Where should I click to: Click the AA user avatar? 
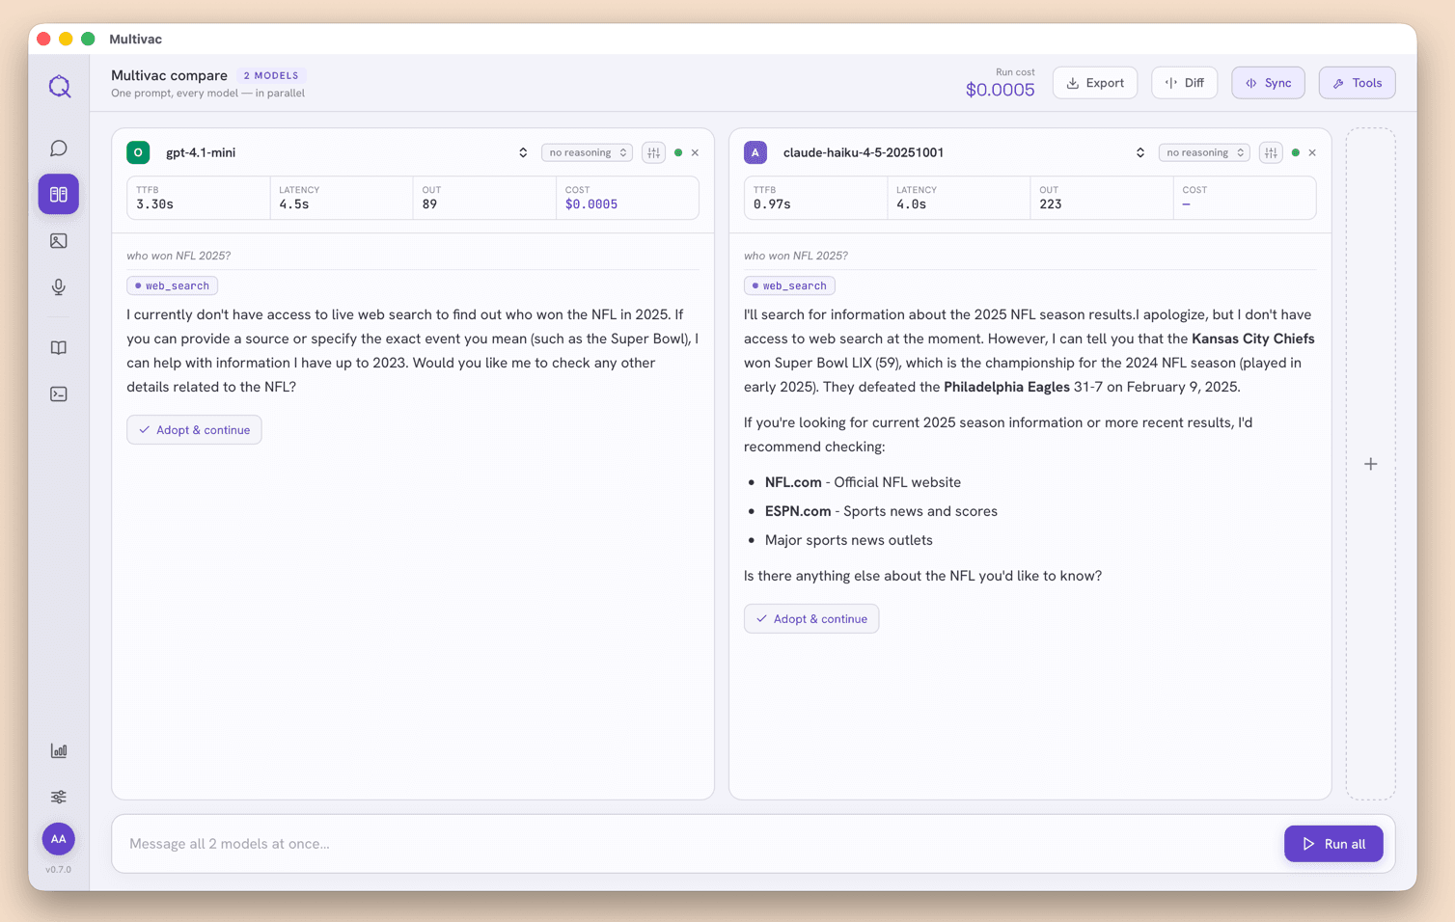click(x=59, y=839)
